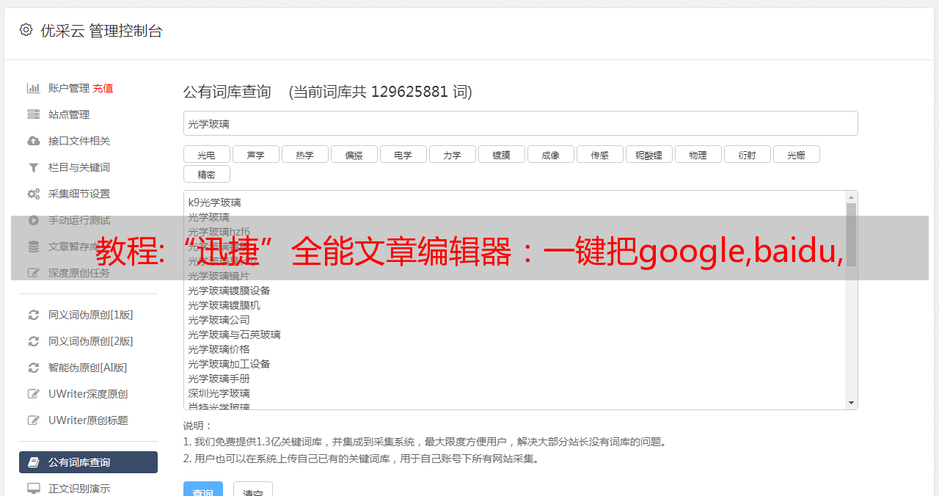939x496 pixels.
Task: Click the gears icon for 采集细节设置
Action: click(33, 194)
